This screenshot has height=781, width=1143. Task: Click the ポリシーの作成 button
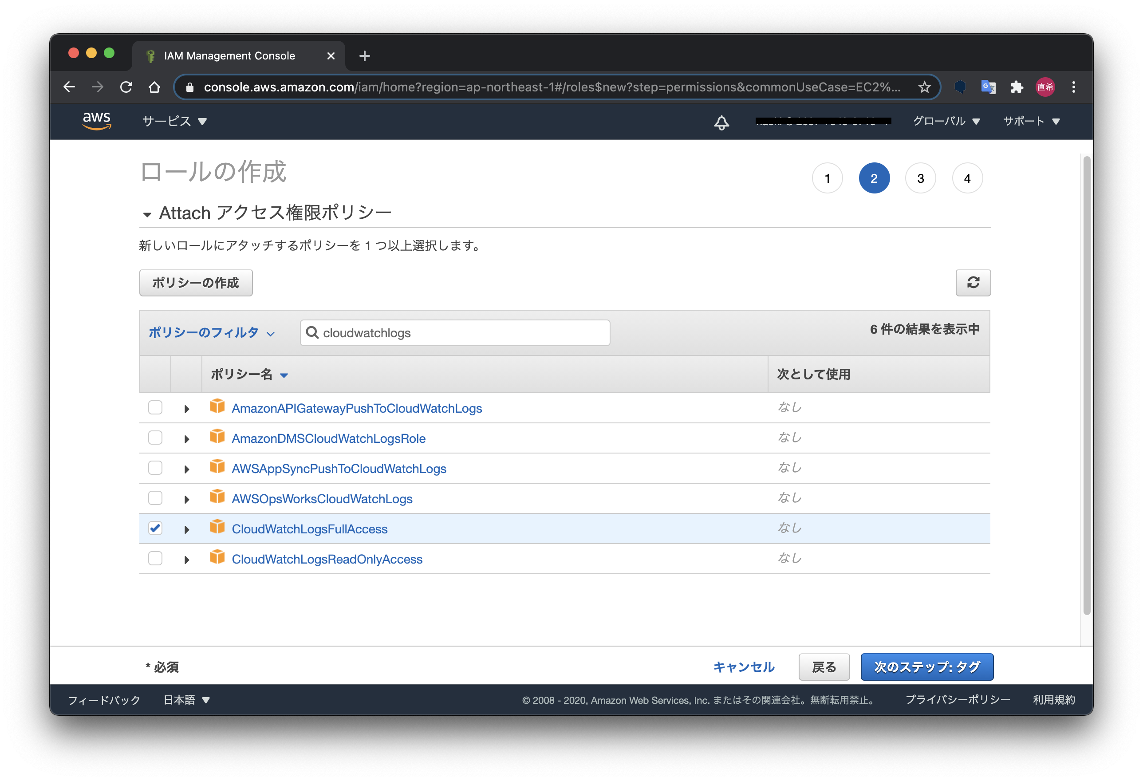click(x=196, y=282)
